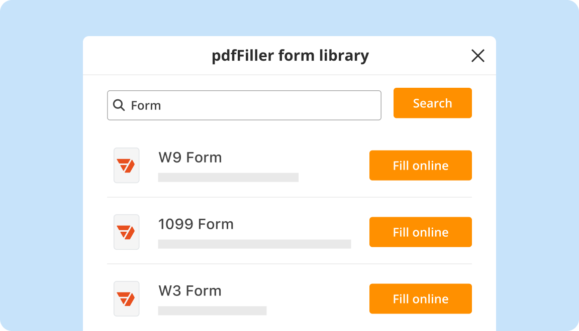The width and height of the screenshot is (579, 331).
Task: Select the 1099 Form title
Action: (x=196, y=224)
